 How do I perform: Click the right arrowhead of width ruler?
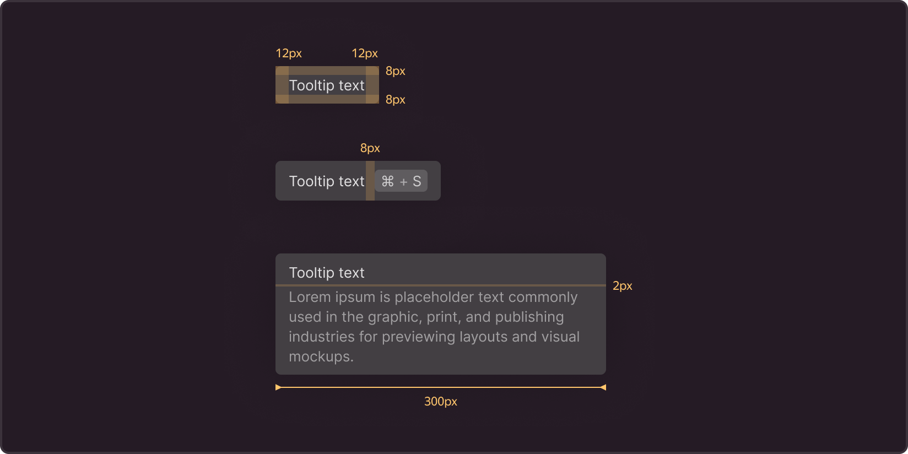(x=603, y=387)
